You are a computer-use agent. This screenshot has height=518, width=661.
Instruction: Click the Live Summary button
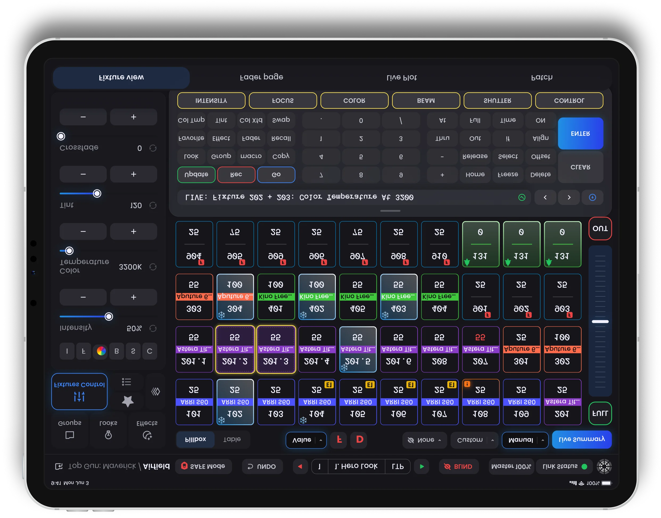coord(581,440)
